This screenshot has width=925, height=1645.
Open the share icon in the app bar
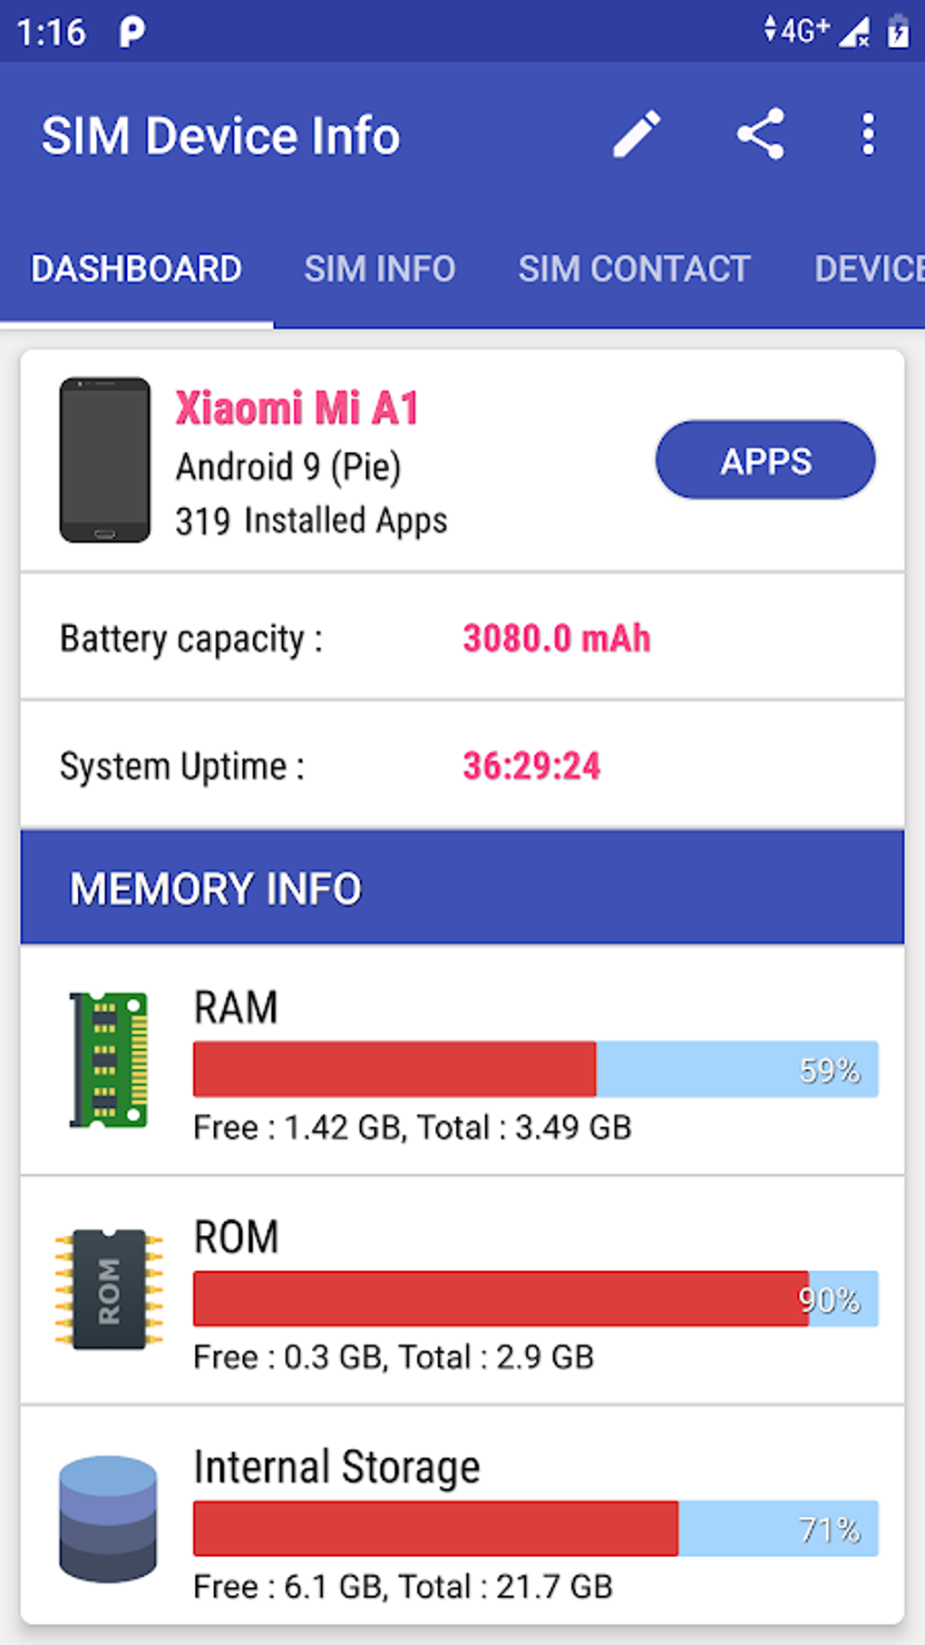coord(759,133)
